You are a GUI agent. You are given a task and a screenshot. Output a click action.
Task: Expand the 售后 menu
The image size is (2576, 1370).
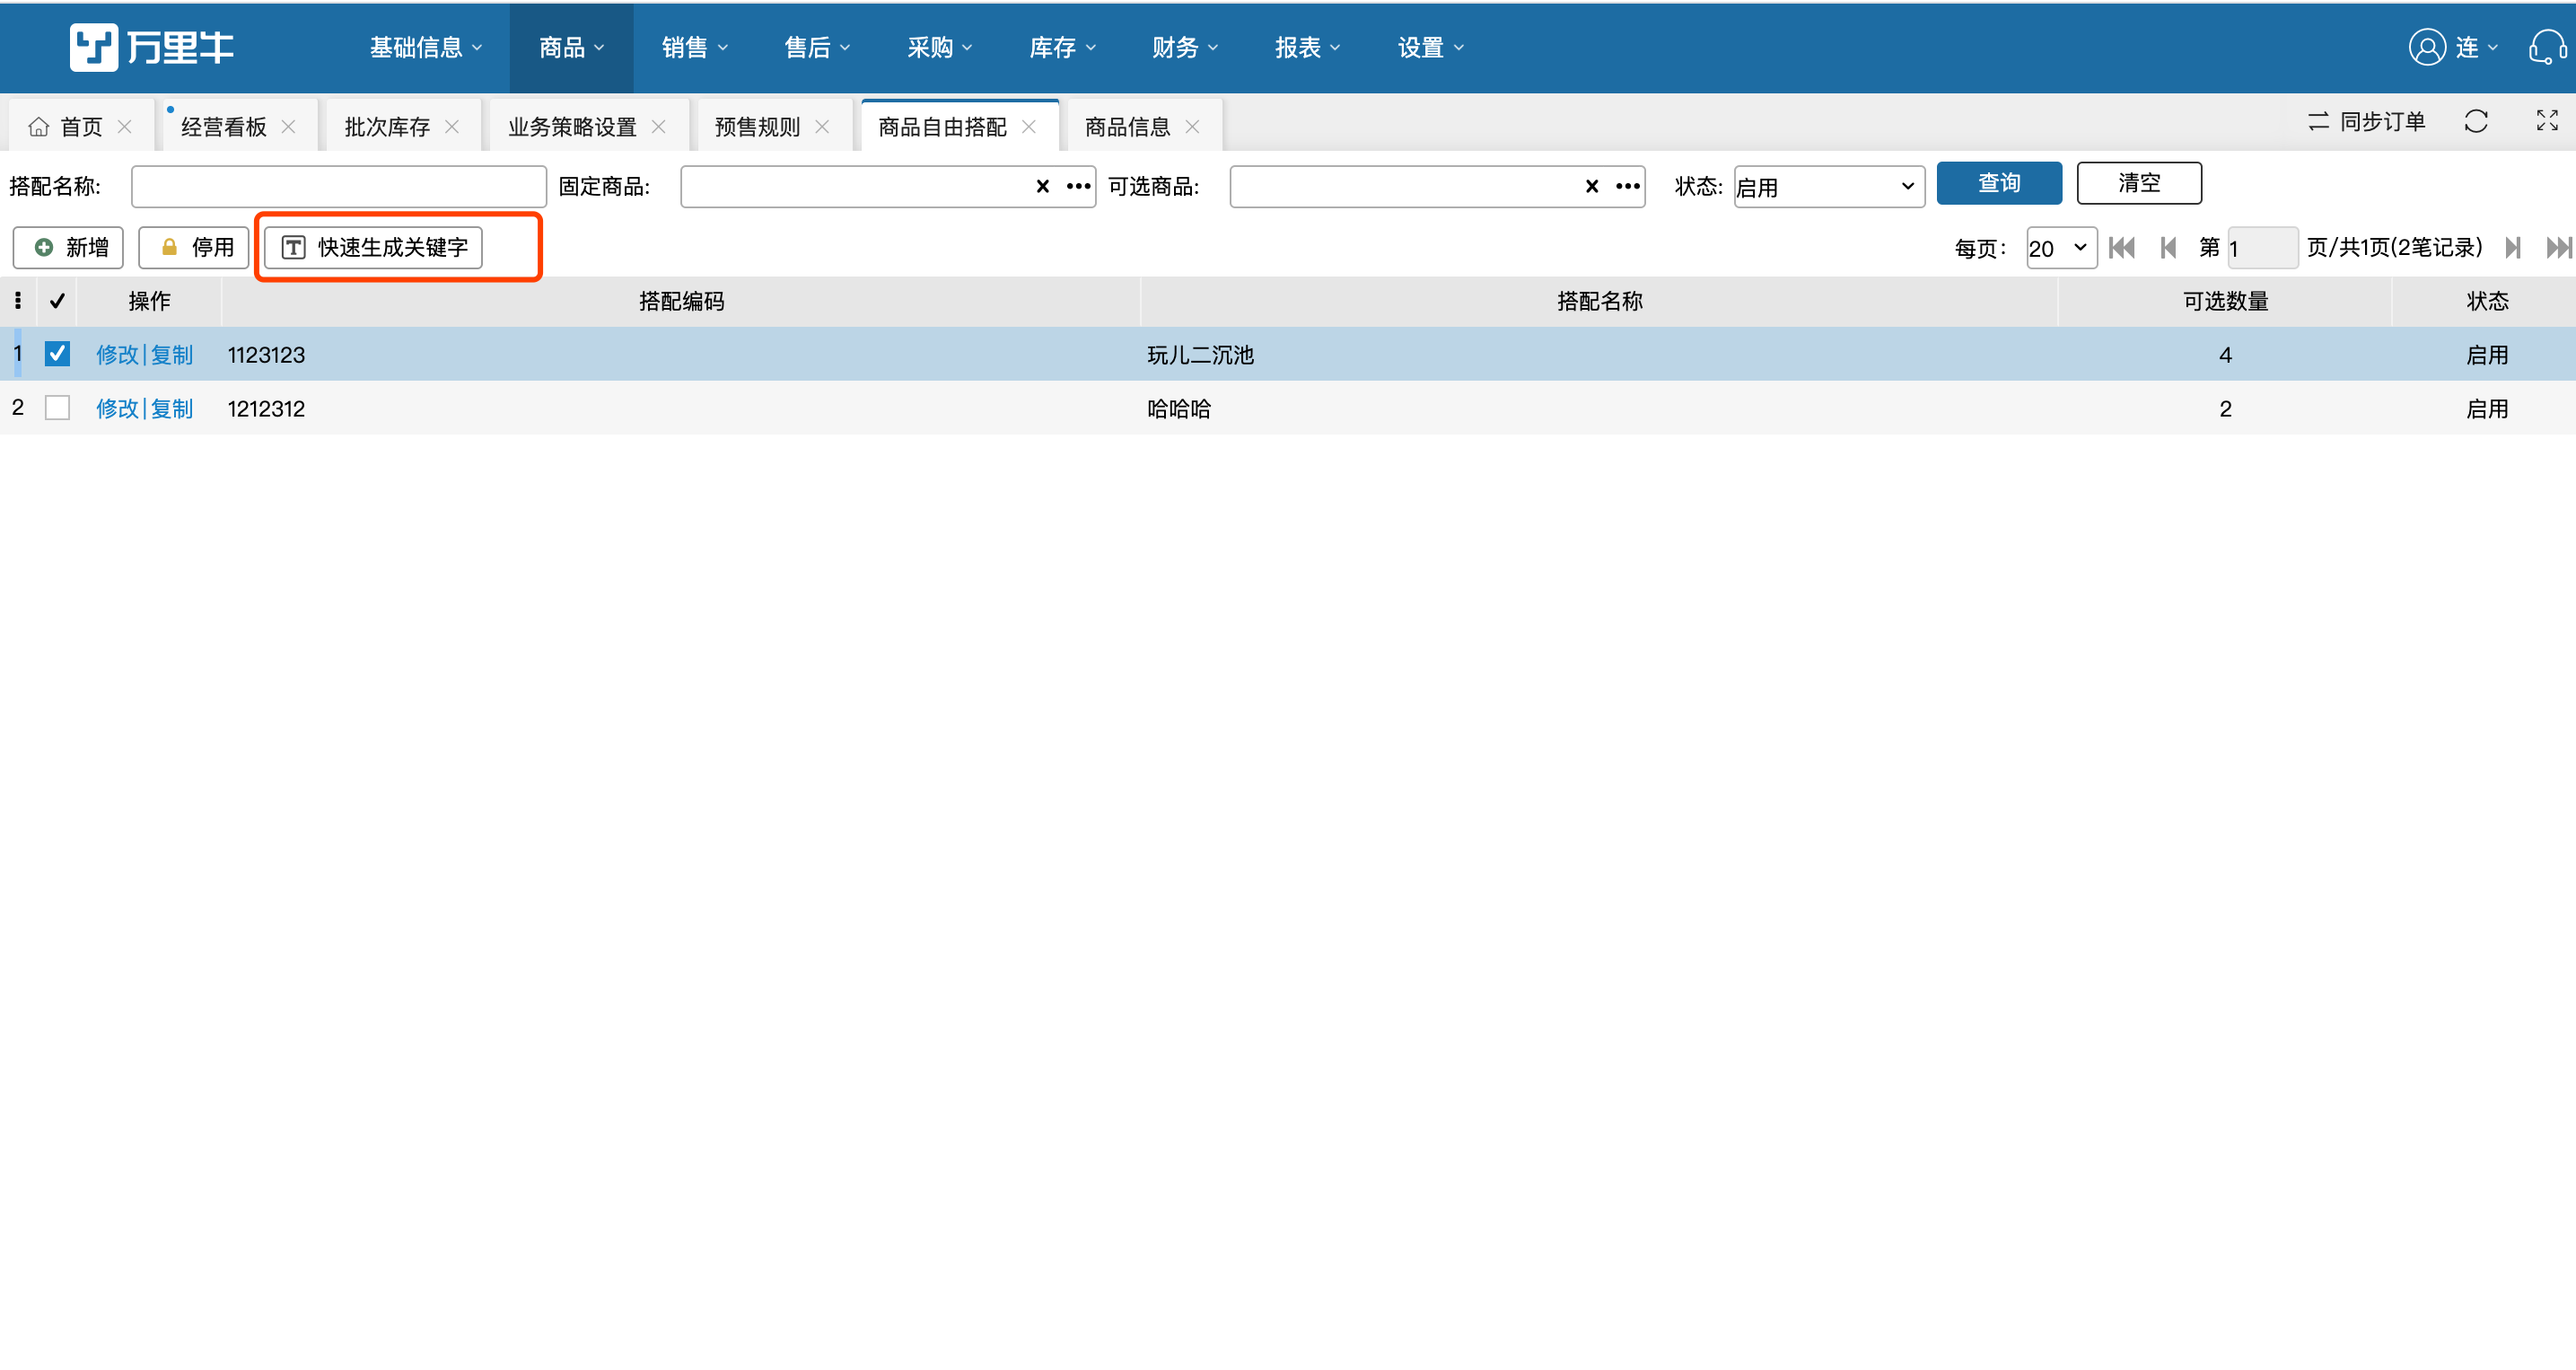[817, 47]
